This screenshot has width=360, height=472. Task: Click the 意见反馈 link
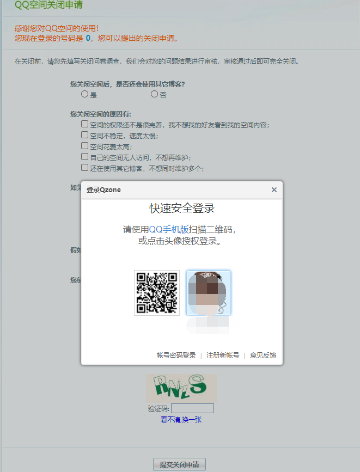tap(263, 355)
